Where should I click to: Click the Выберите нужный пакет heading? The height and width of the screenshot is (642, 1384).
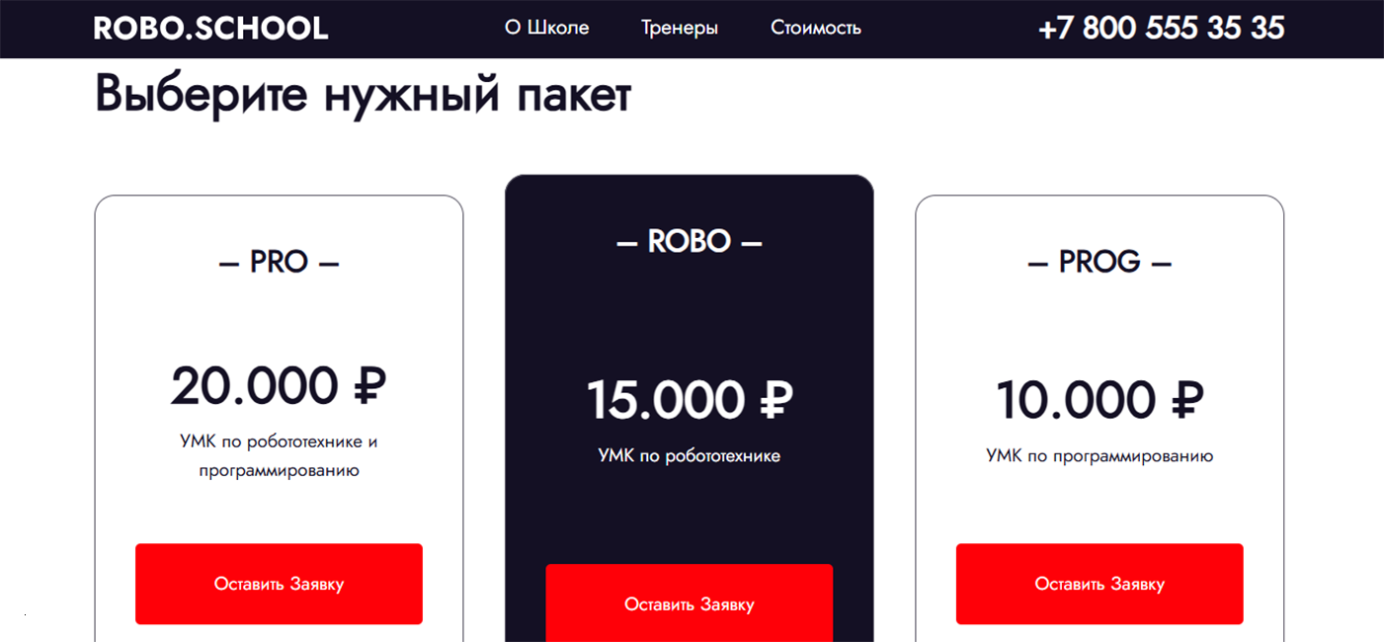363,96
